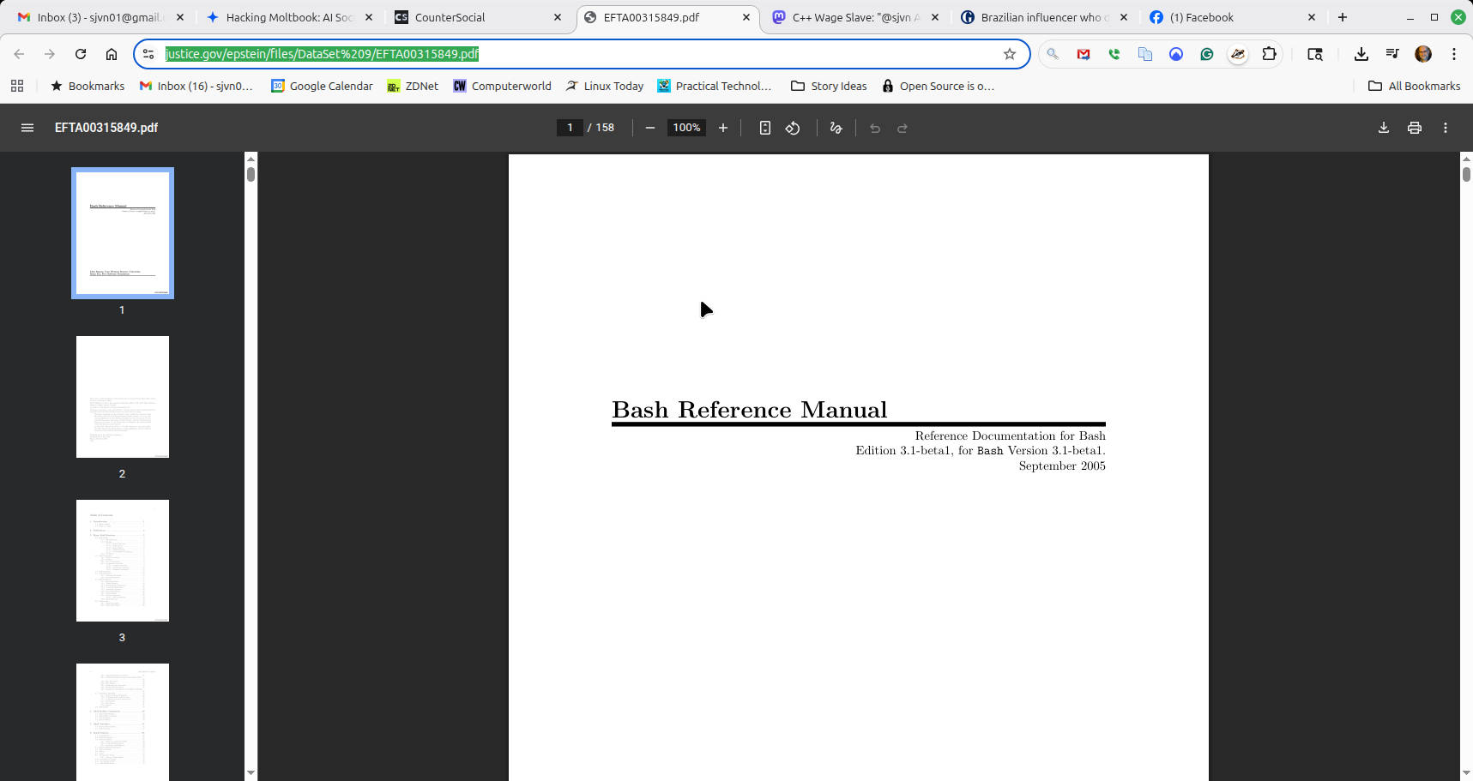Download the PDF file
The height and width of the screenshot is (781, 1473).
point(1384,128)
